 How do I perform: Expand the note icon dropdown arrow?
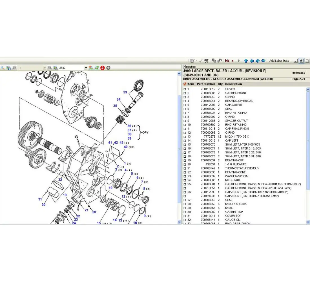(x=196, y=61)
